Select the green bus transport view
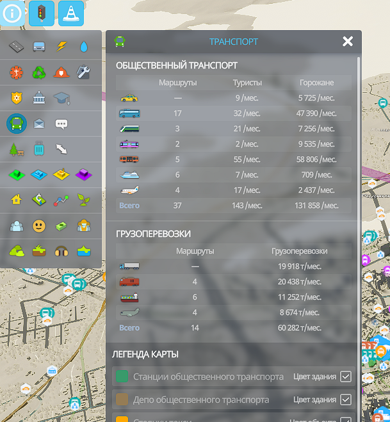 click(x=17, y=124)
